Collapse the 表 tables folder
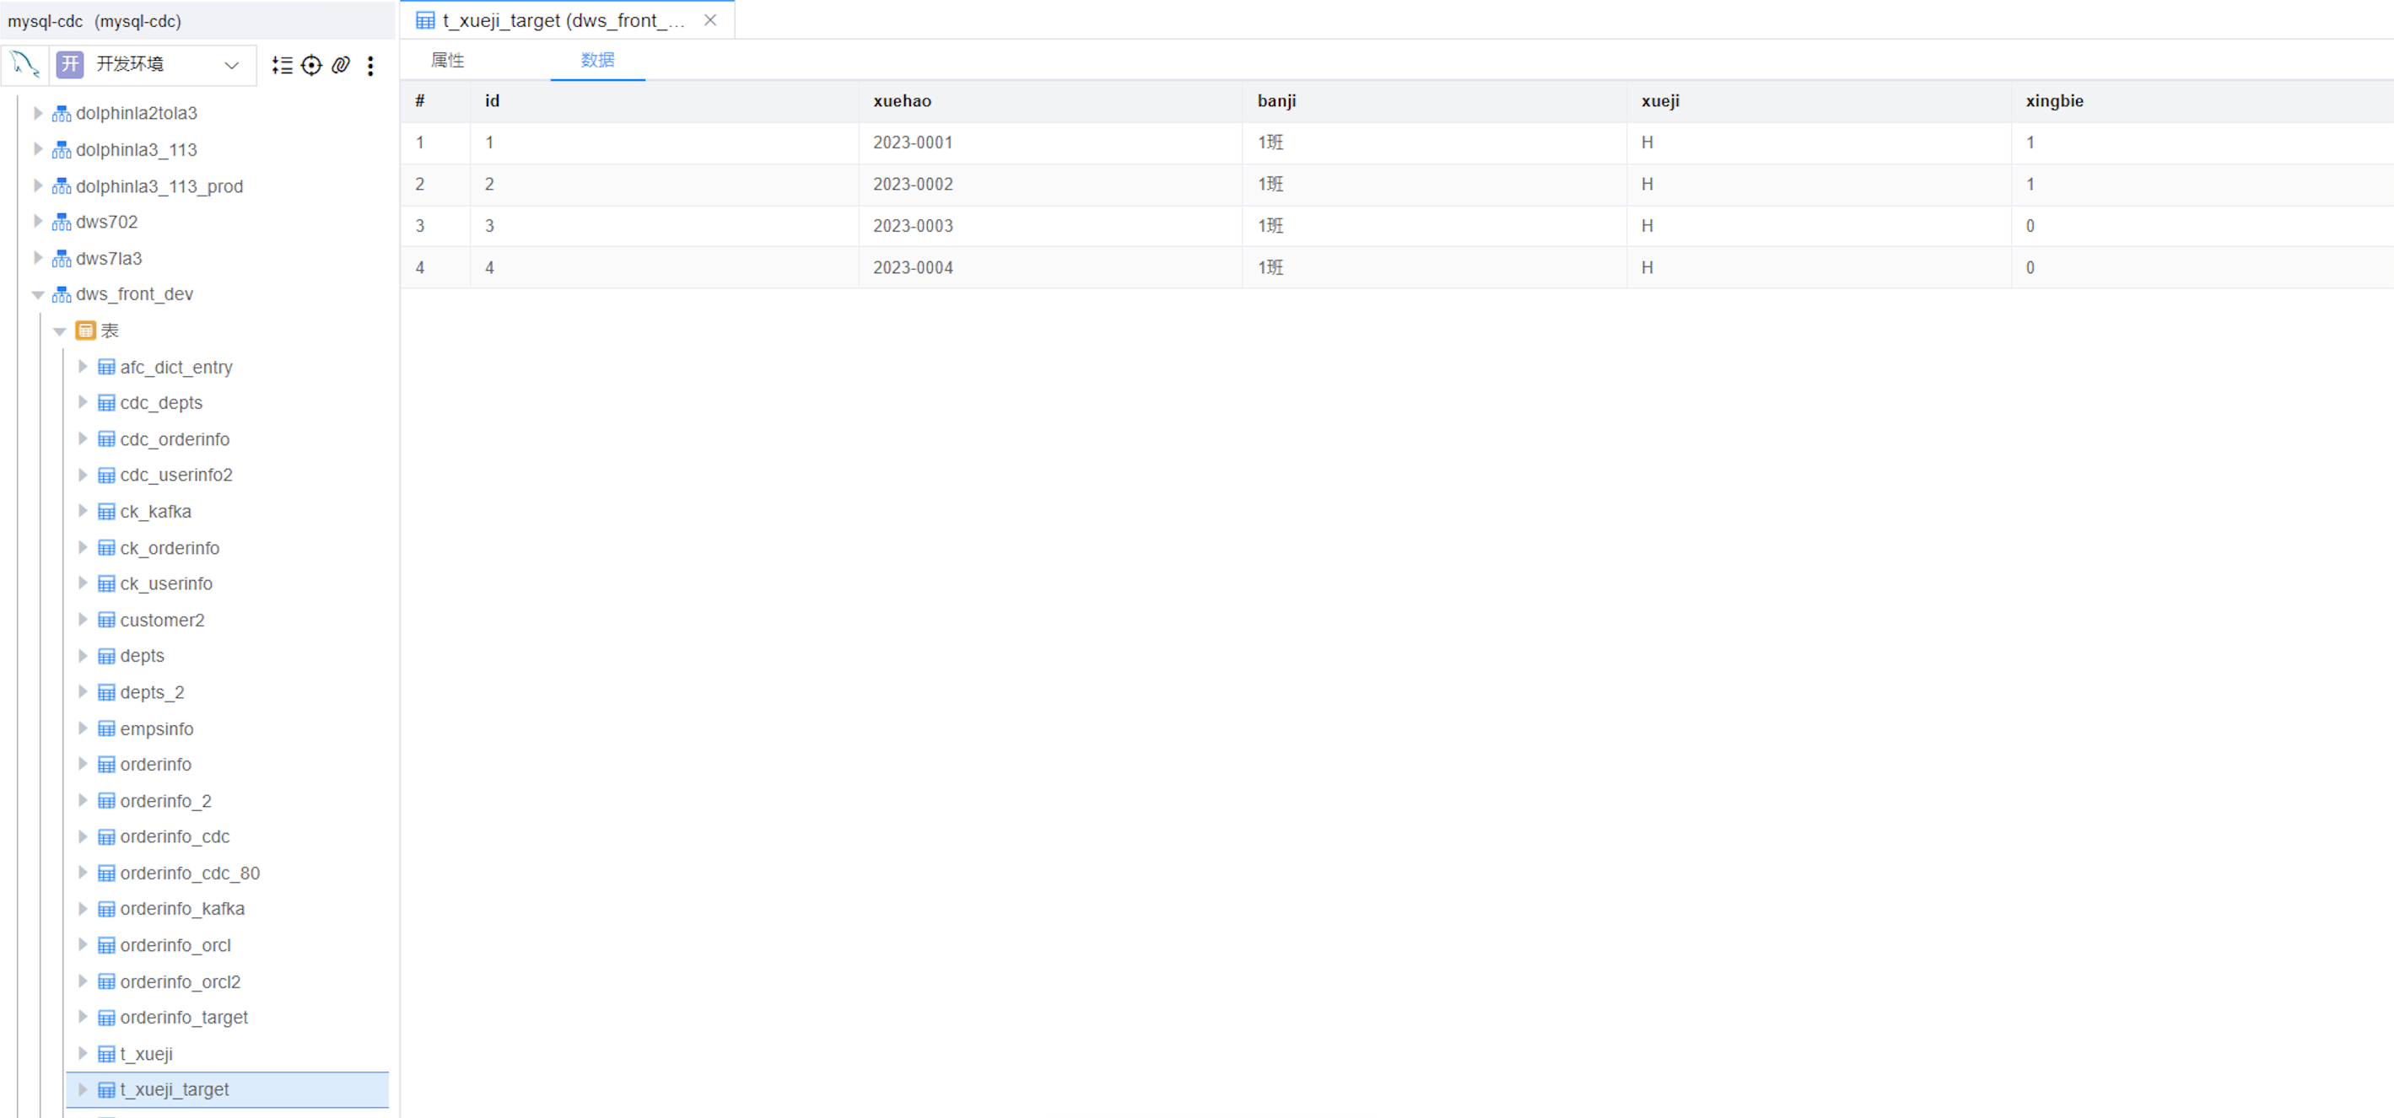 pos(60,331)
